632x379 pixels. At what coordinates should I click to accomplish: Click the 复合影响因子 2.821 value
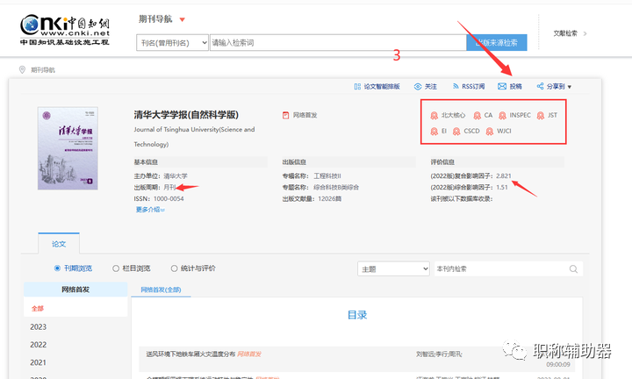[504, 175]
